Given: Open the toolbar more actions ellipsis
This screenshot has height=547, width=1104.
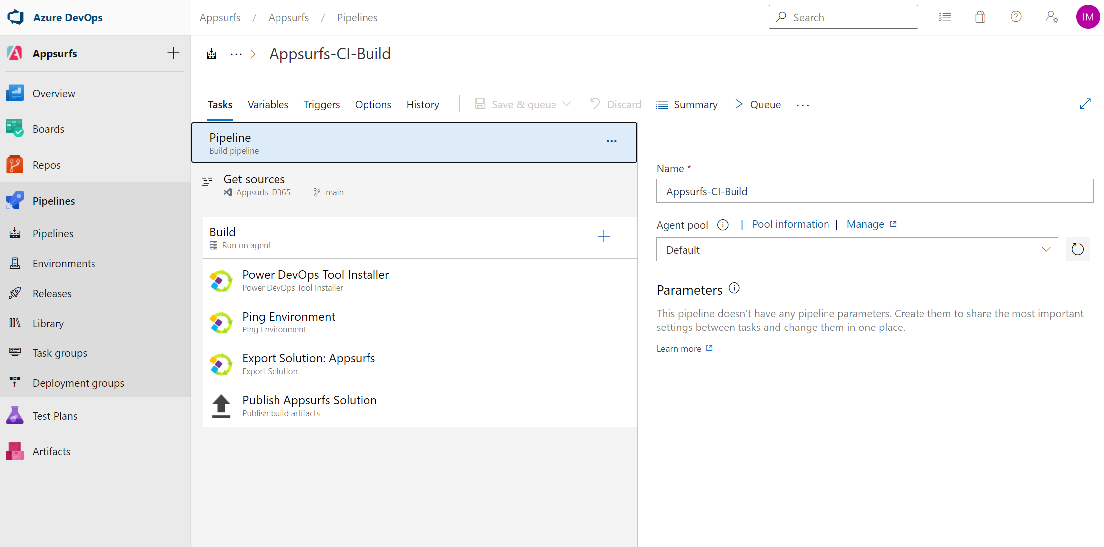Looking at the screenshot, I should tap(803, 105).
